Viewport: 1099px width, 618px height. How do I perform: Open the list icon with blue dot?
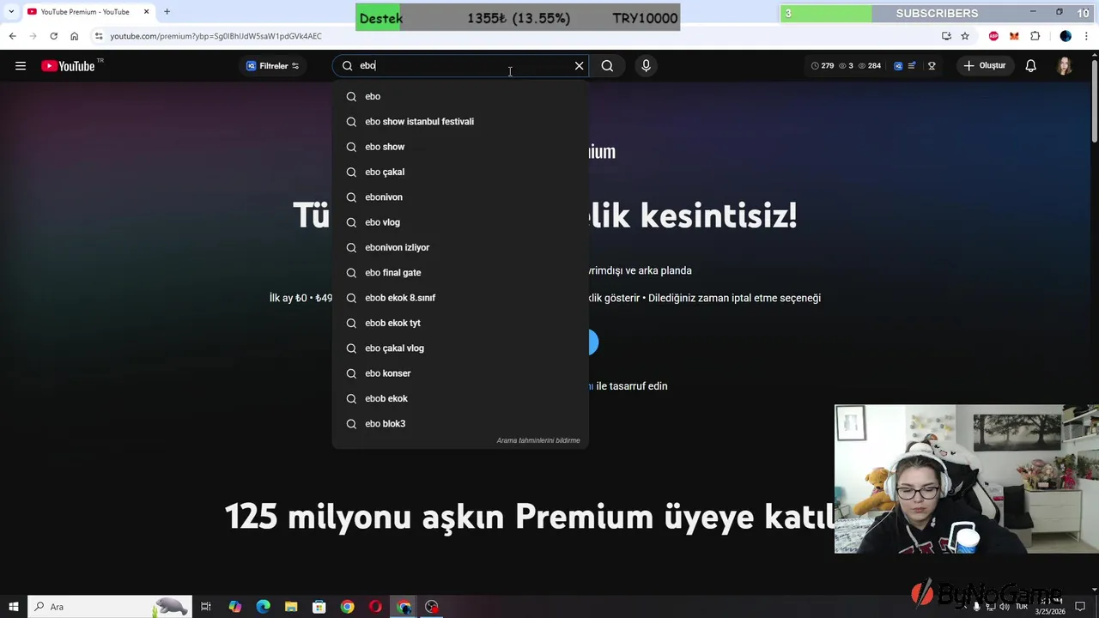click(x=912, y=66)
